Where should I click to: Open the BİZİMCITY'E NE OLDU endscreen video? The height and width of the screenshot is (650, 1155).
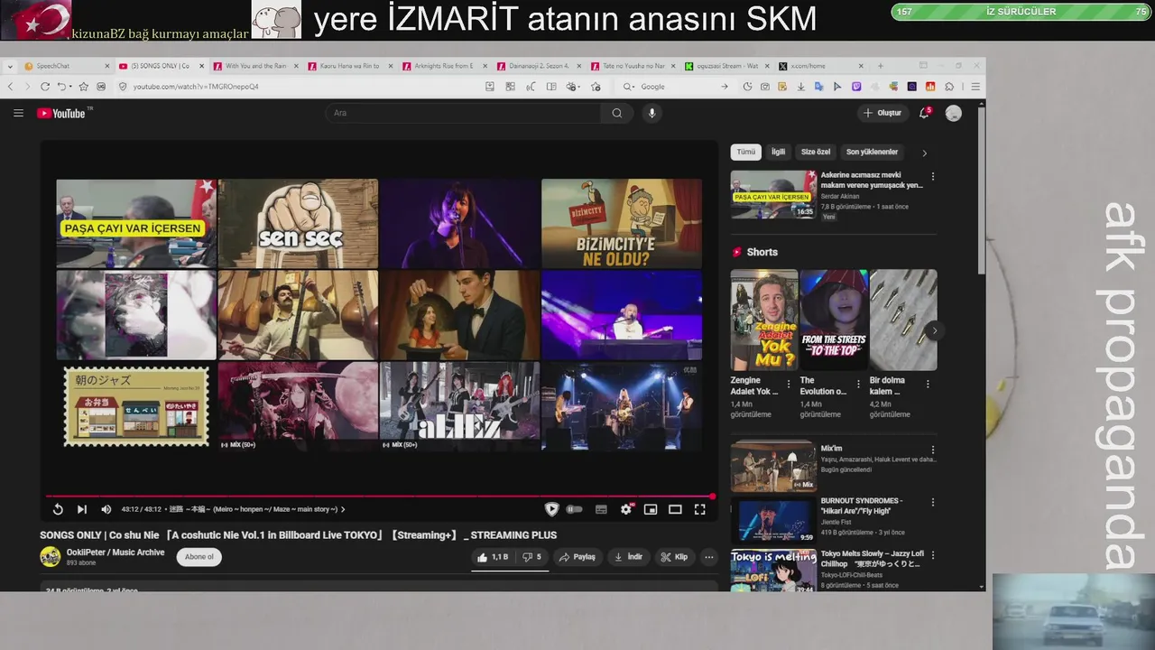[622, 223]
